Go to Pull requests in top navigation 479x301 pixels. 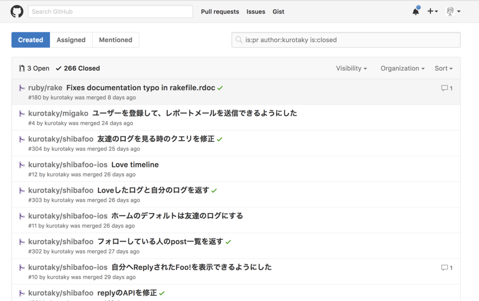pos(220,12)
